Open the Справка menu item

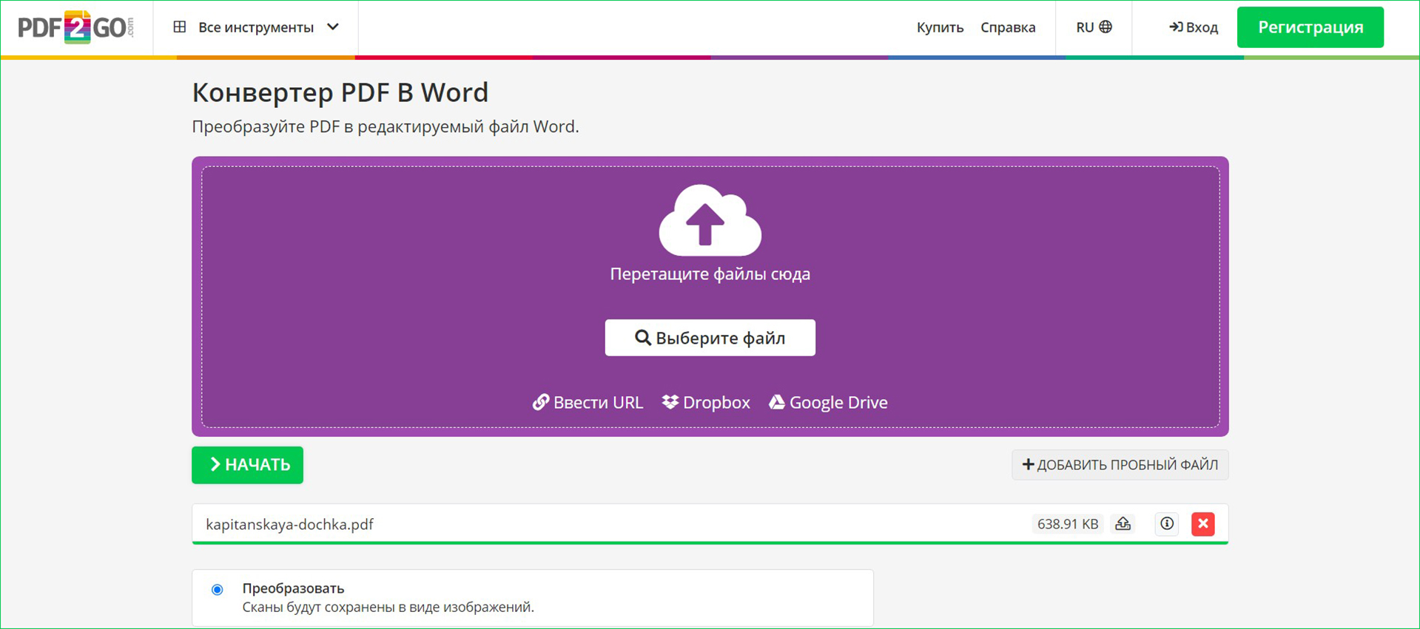tap(1008, 27)
